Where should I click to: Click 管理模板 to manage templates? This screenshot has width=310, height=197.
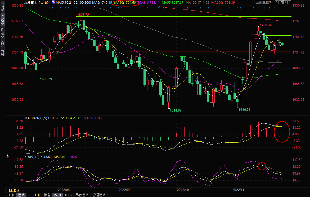99,195
